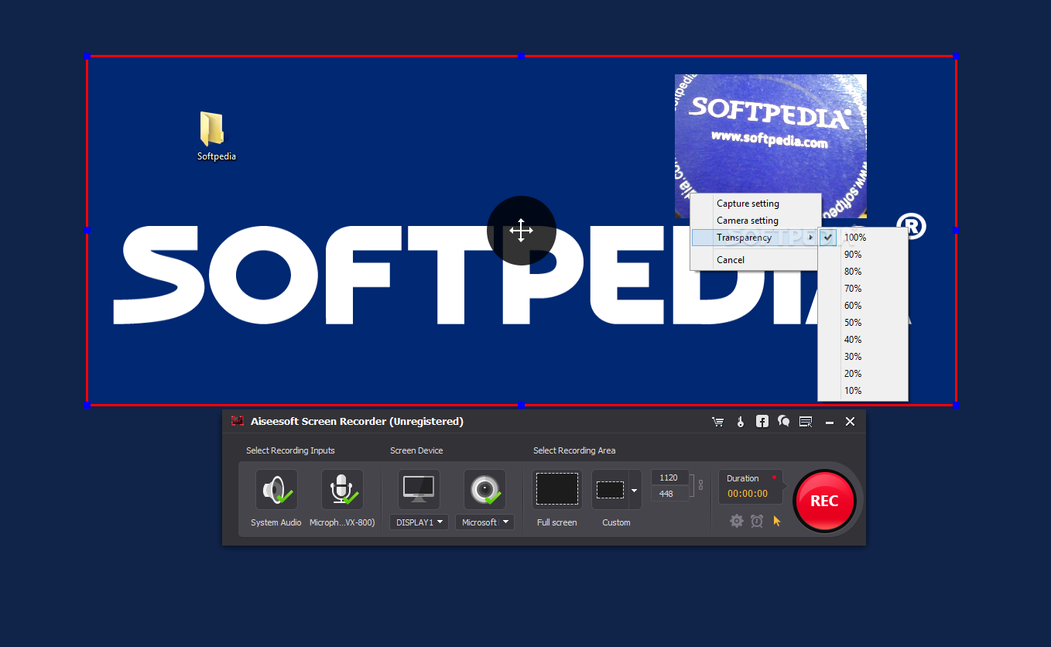Open the menu list icon in title bar

coord(806,422)
